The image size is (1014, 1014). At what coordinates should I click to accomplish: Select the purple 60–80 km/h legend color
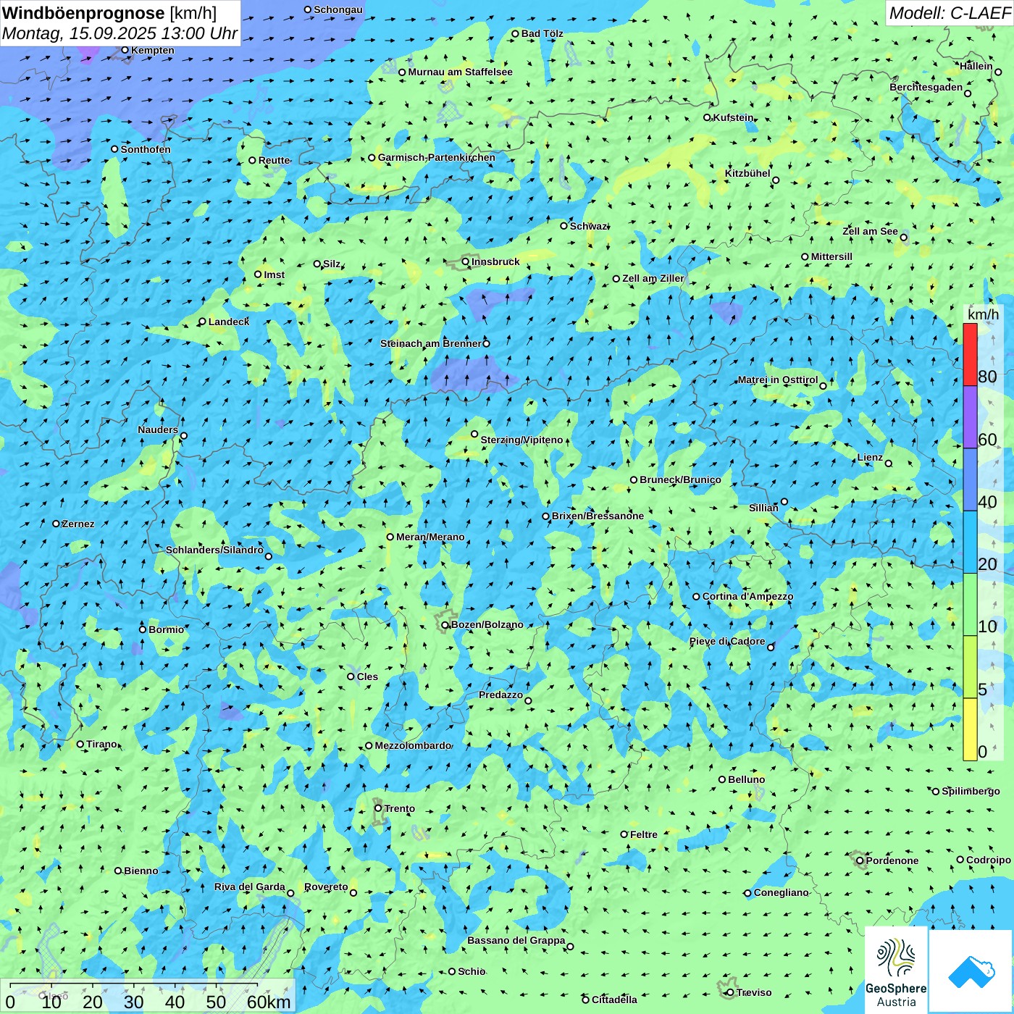(x=970, y=417)
